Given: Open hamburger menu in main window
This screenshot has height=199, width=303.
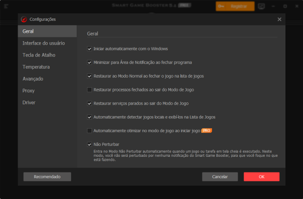Looking at the screenshot, I should [6, 6].
